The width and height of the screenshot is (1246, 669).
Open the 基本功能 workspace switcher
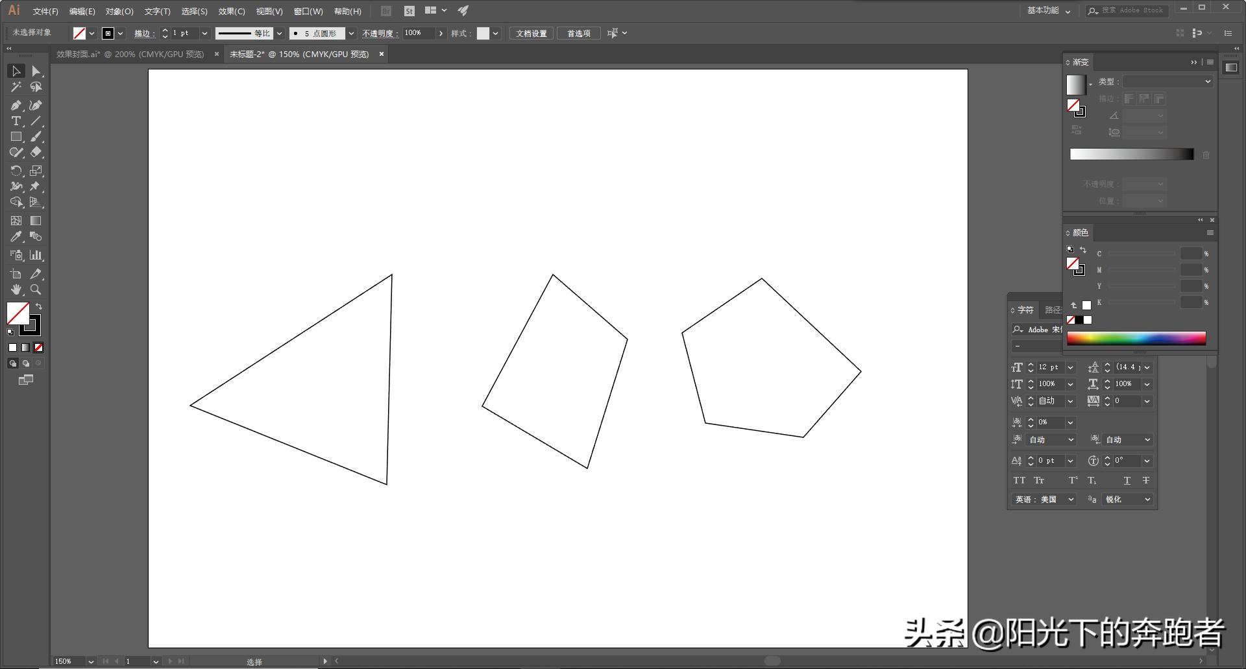[1046, 10]
